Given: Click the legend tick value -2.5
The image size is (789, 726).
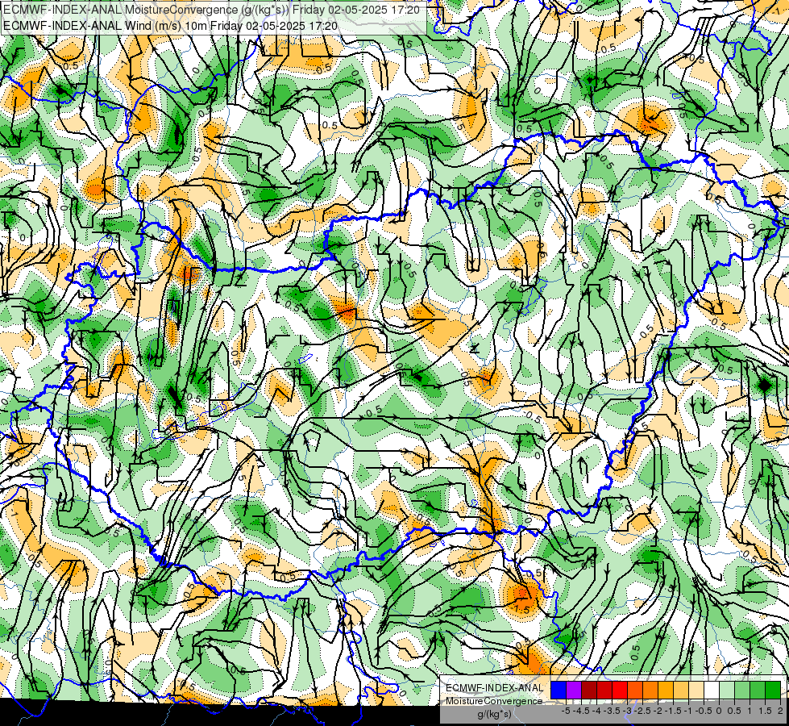Looking at the screenshot, I should 642,711.
